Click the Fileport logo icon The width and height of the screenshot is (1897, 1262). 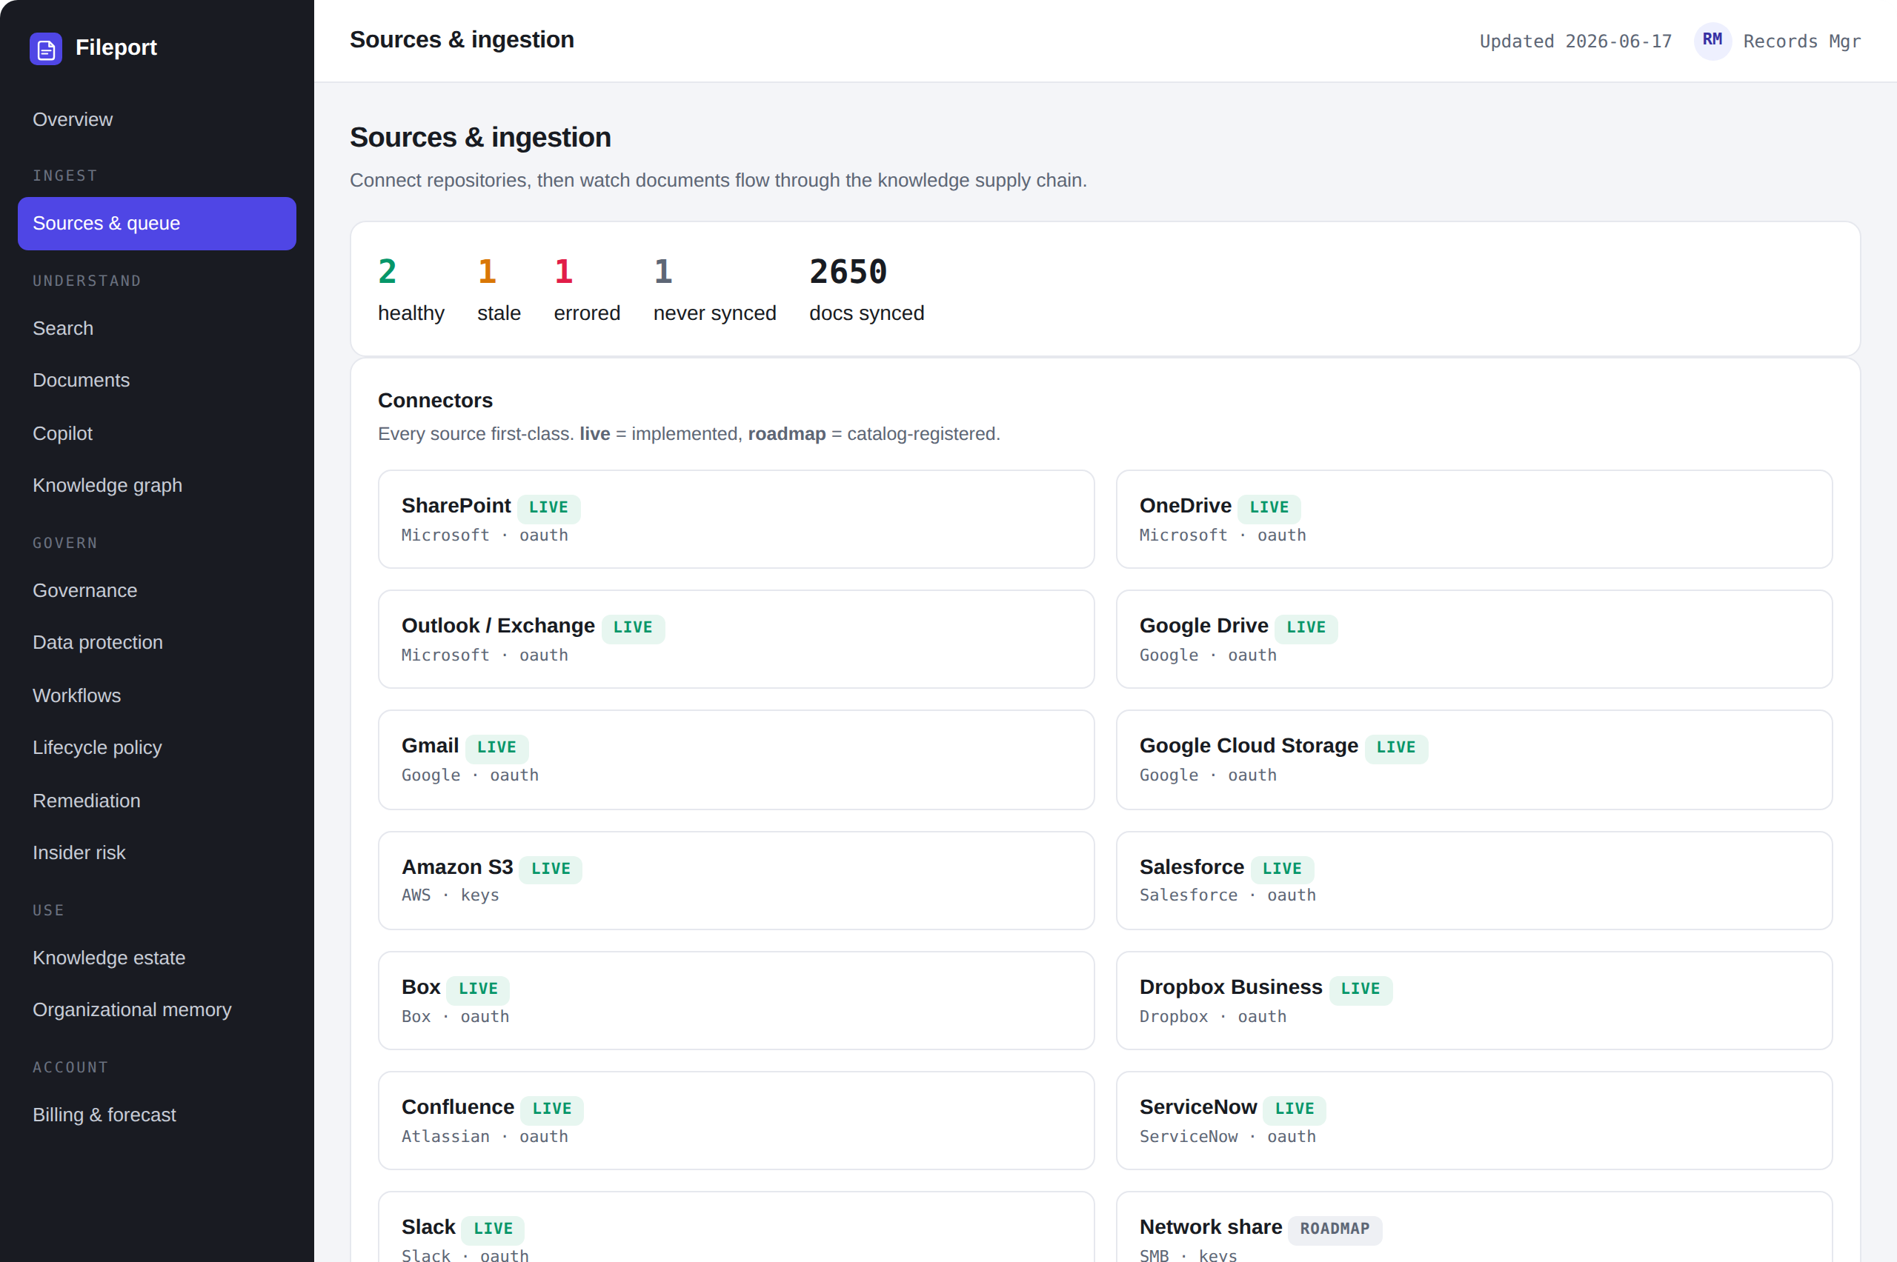pyautogui.click(x=46, y=48)
